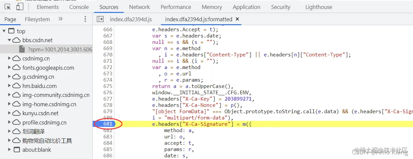Switch to the Console tab
This screenshot has width=413, height=159.
pyautogui.click(x=79, y=7)
